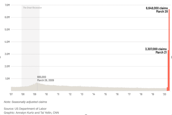This screenshot has width=172, height=115.
Task: Click the '20 year tick on x-axis
Action: tap(164, 94)
